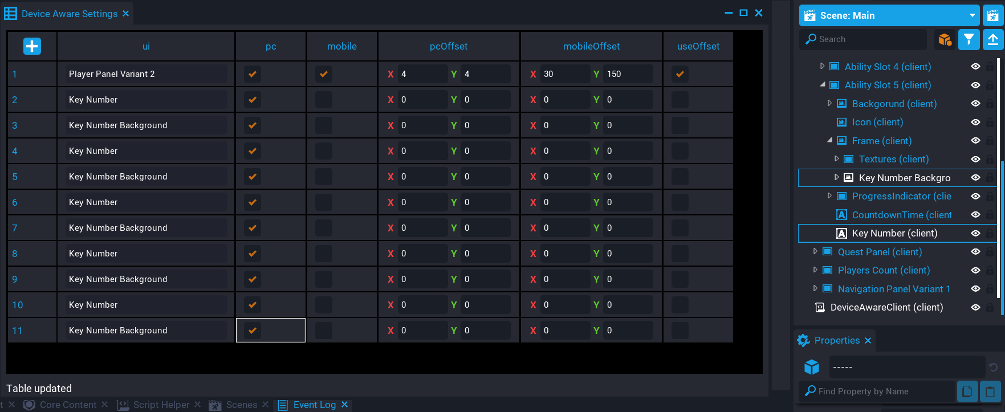The width and height of the screenshot is (1005, 412).
Task: Hide Quest Panel using its eye icon
Action: coord(975,252)
